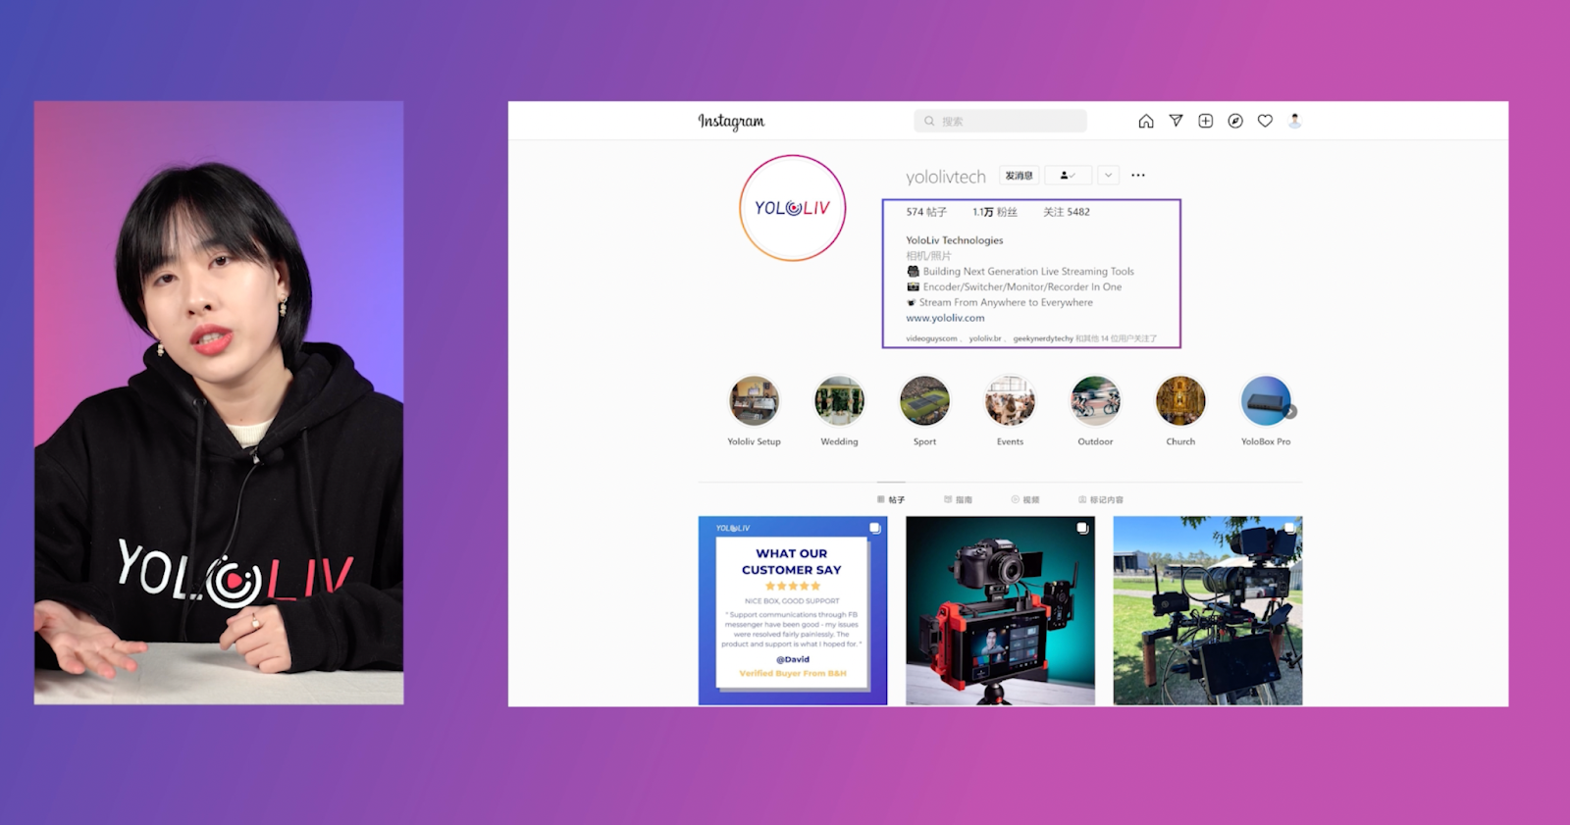Open the yololiv.br follower link
This screenshot has width=1570, height=825.
coord(985,338)
